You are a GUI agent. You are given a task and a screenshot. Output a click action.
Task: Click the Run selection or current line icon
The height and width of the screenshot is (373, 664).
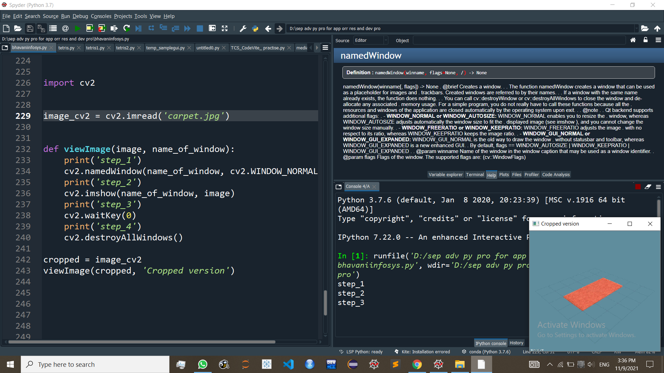coord(114,28)
